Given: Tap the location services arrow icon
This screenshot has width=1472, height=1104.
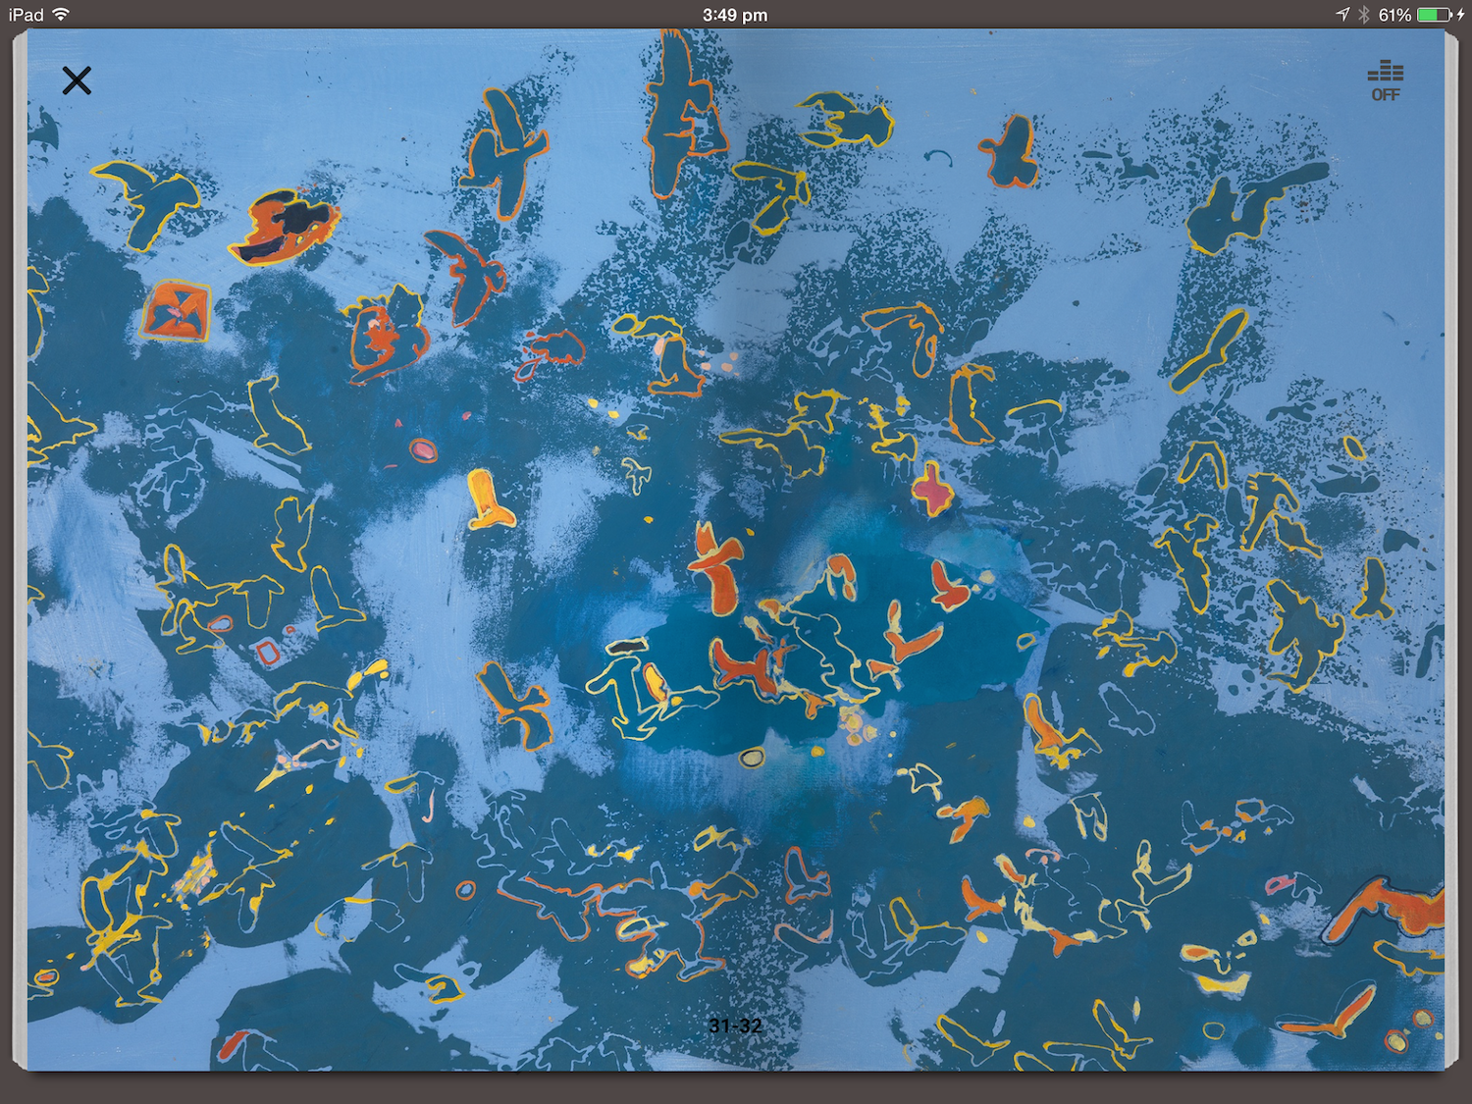Looking at the screenshot, I should pos(1342,15).
